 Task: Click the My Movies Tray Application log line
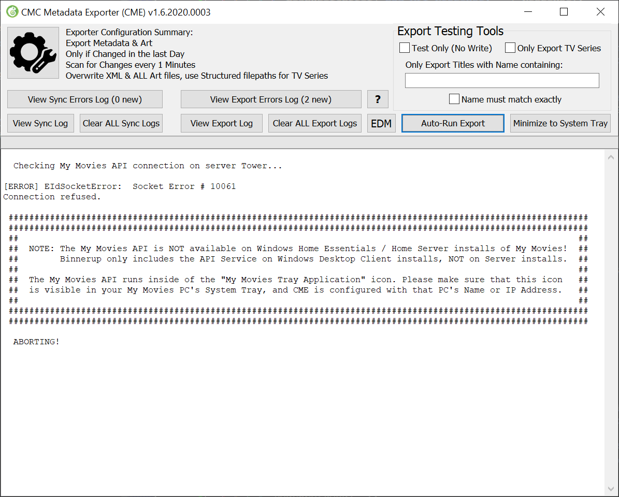296,280
